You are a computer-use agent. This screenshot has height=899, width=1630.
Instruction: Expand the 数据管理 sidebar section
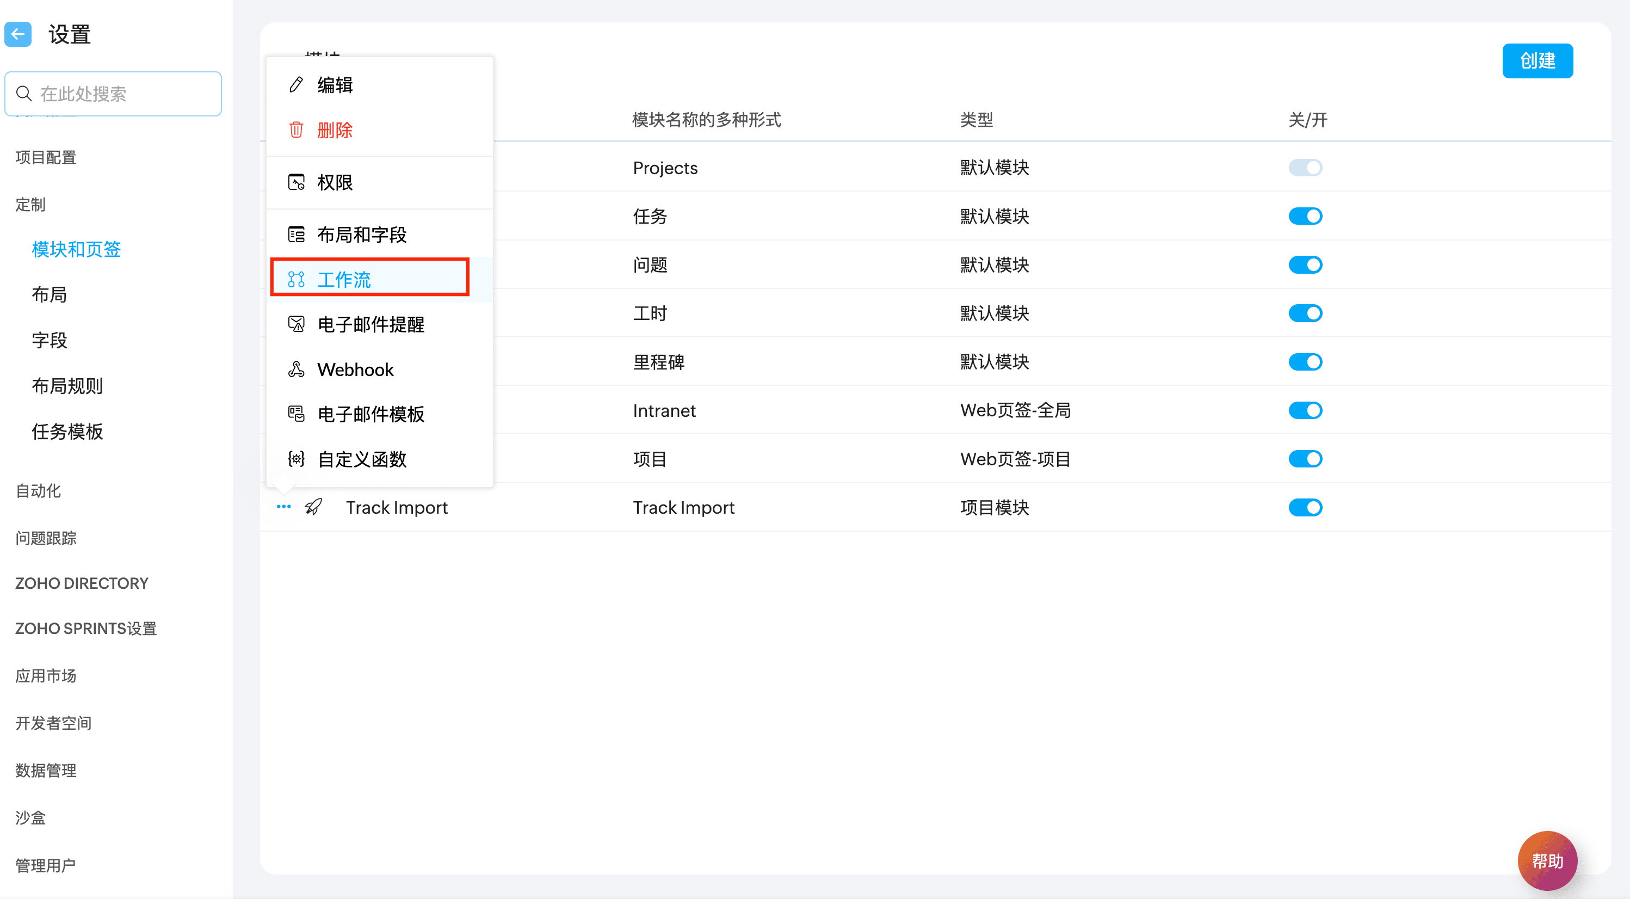(46, 771)
